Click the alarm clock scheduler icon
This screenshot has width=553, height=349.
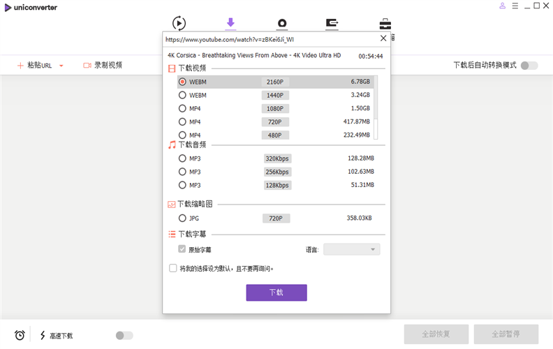click(20, 335)
